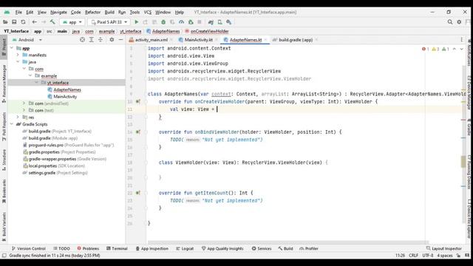Navigate forward with the right arrow
Viewport: 473px width, 266px height.
pyautogui.click(x=44, y=22)
